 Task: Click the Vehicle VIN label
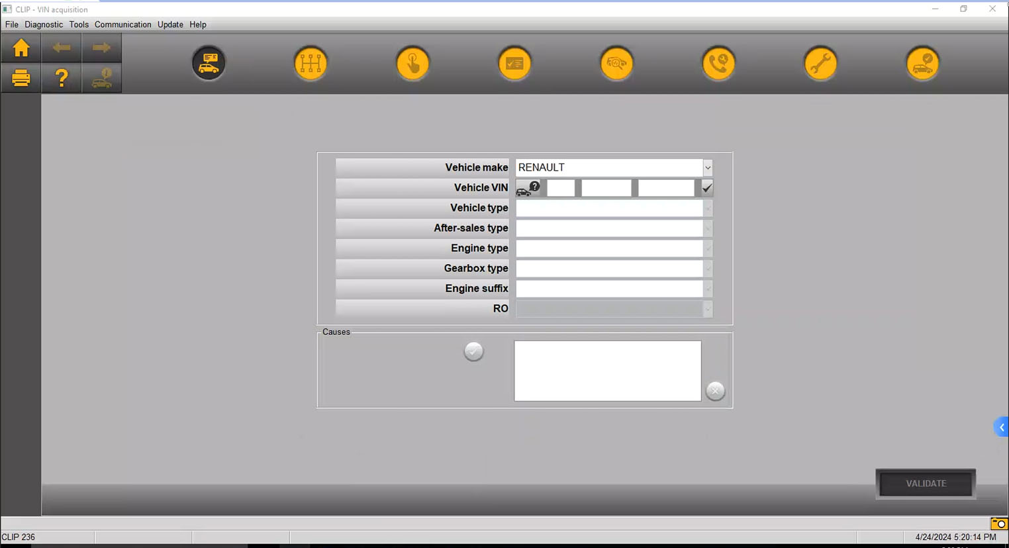click(481, 188)
